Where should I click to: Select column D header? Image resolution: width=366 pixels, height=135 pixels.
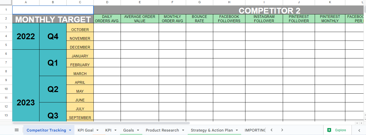pos(107,2)
